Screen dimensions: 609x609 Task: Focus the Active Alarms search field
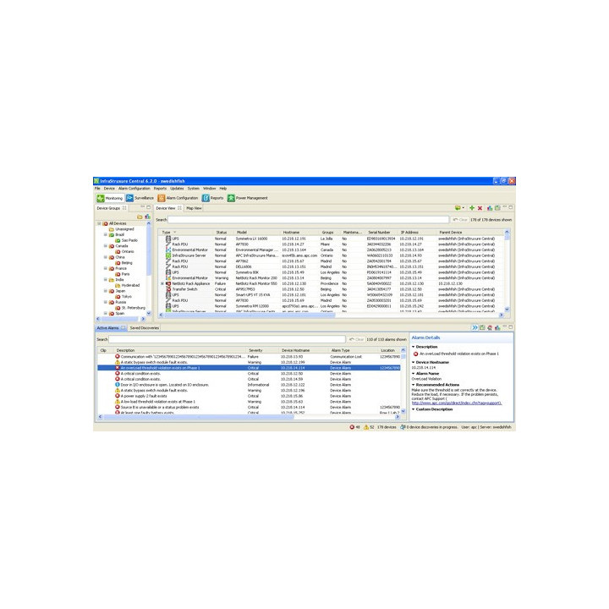(x=227, y=339)
